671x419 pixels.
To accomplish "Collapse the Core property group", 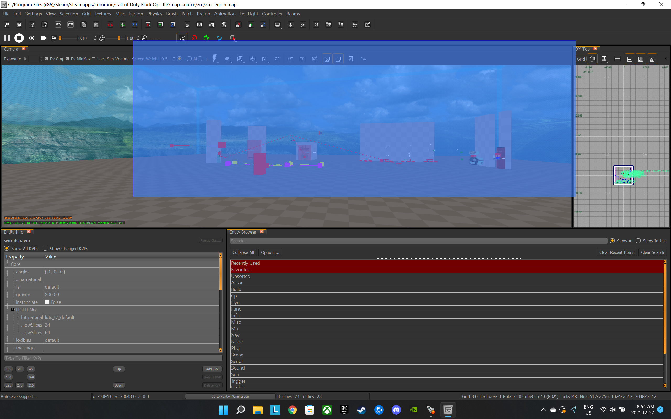I will [x=7, y=264].
